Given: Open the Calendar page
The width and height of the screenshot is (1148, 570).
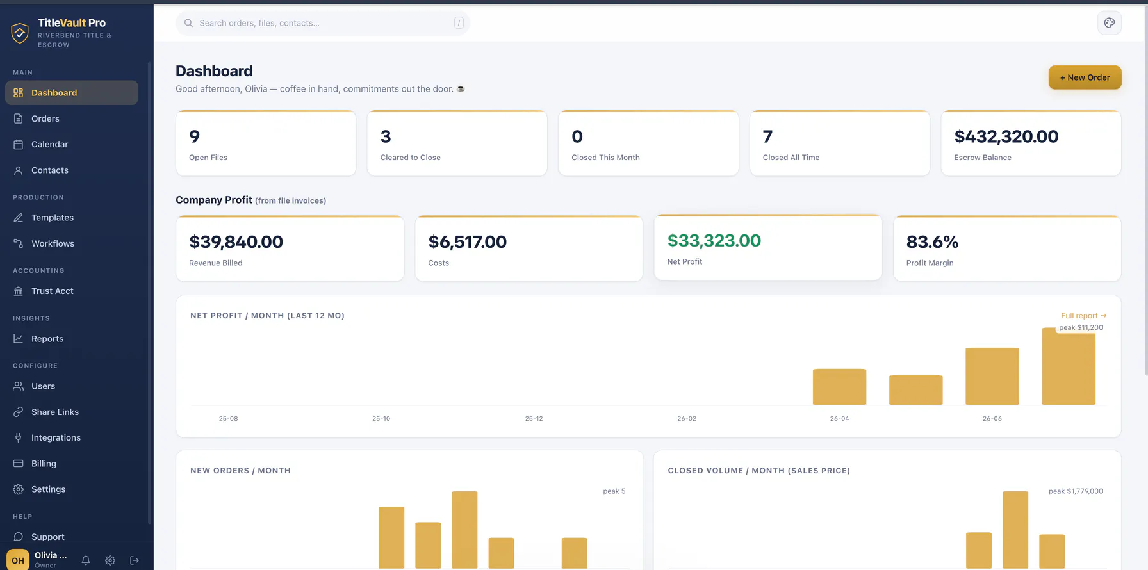Looking at the screenshot, I should pyautogui.click(x=72, y=144).
